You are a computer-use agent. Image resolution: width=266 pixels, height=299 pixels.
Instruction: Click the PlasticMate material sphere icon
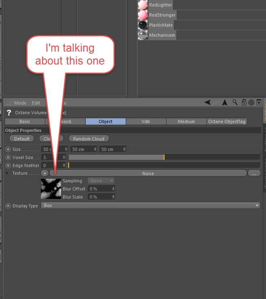(143, 25)
